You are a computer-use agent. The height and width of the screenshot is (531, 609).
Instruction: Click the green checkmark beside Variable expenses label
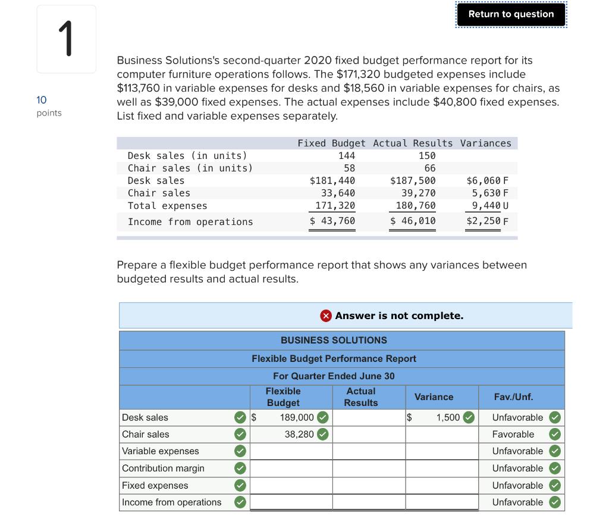[239, 451]
